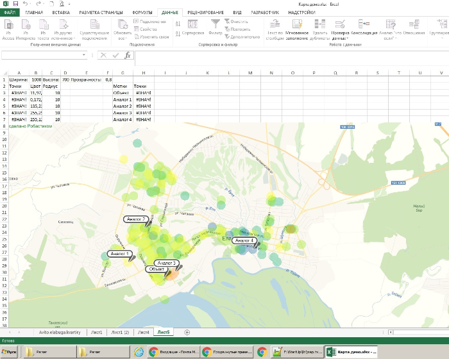Select cell B1 containing 1000
The image size is (449, 359).
(36, 79)
